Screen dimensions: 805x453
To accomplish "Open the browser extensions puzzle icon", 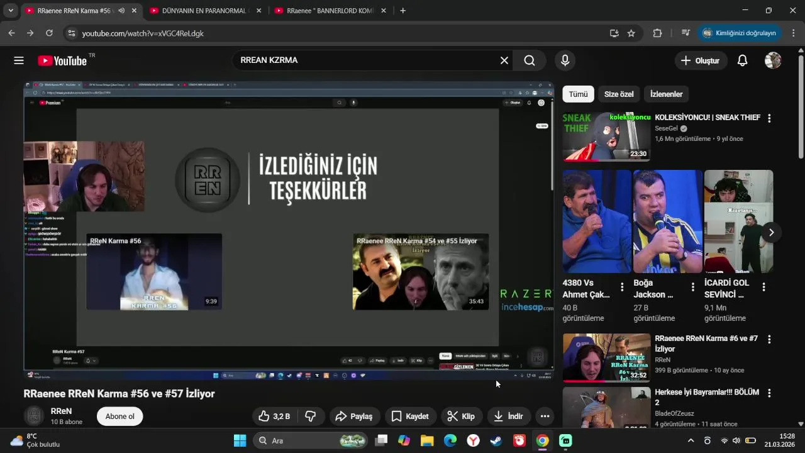I will tap(657, 33).
